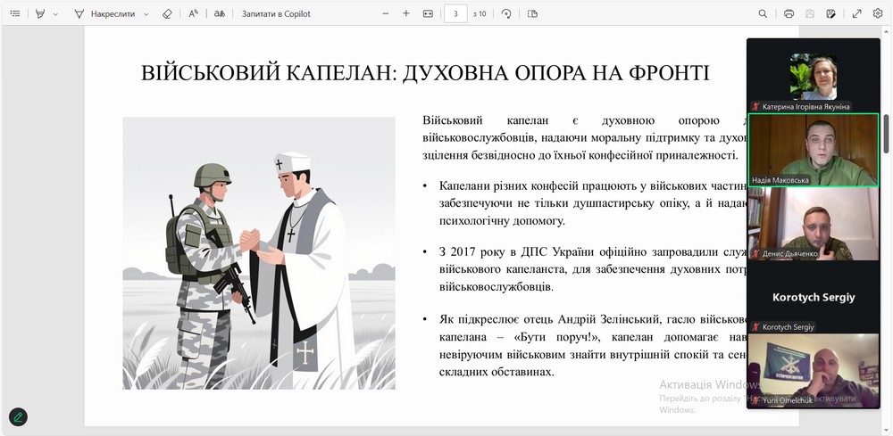Expand the Накреслити options dropdown arrow

[x=146, y=14]
